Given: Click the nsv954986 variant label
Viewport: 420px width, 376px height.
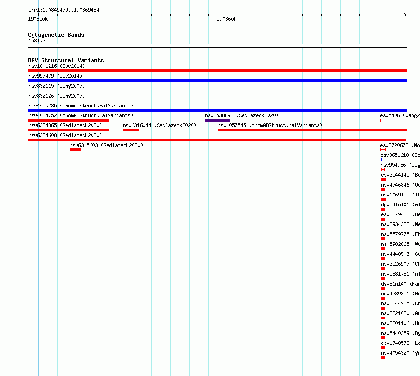Looking at the screenshot, I should pos(400,165).
